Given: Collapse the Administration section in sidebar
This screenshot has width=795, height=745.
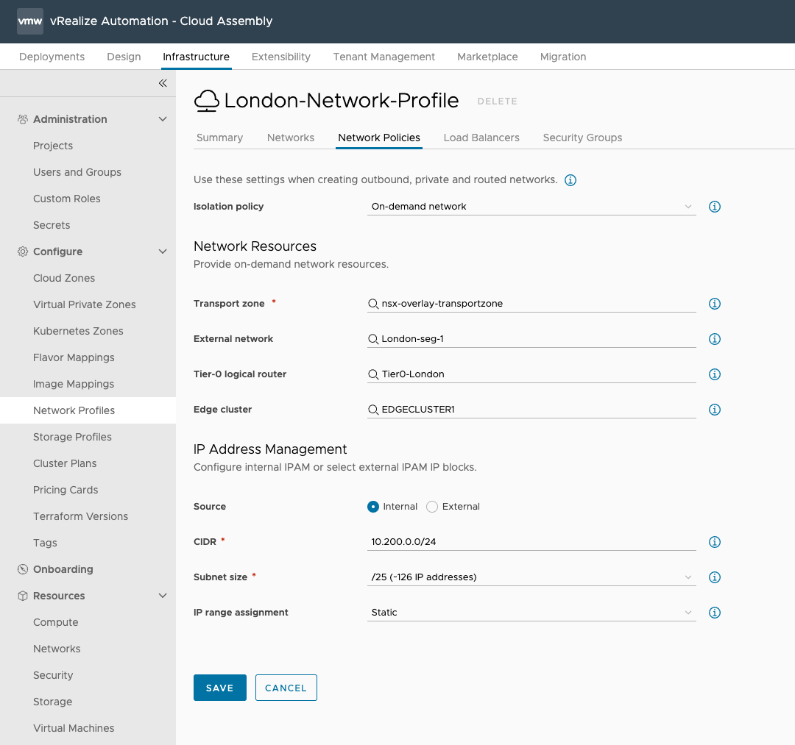Looking at the screenshot, I should [163, 119].
